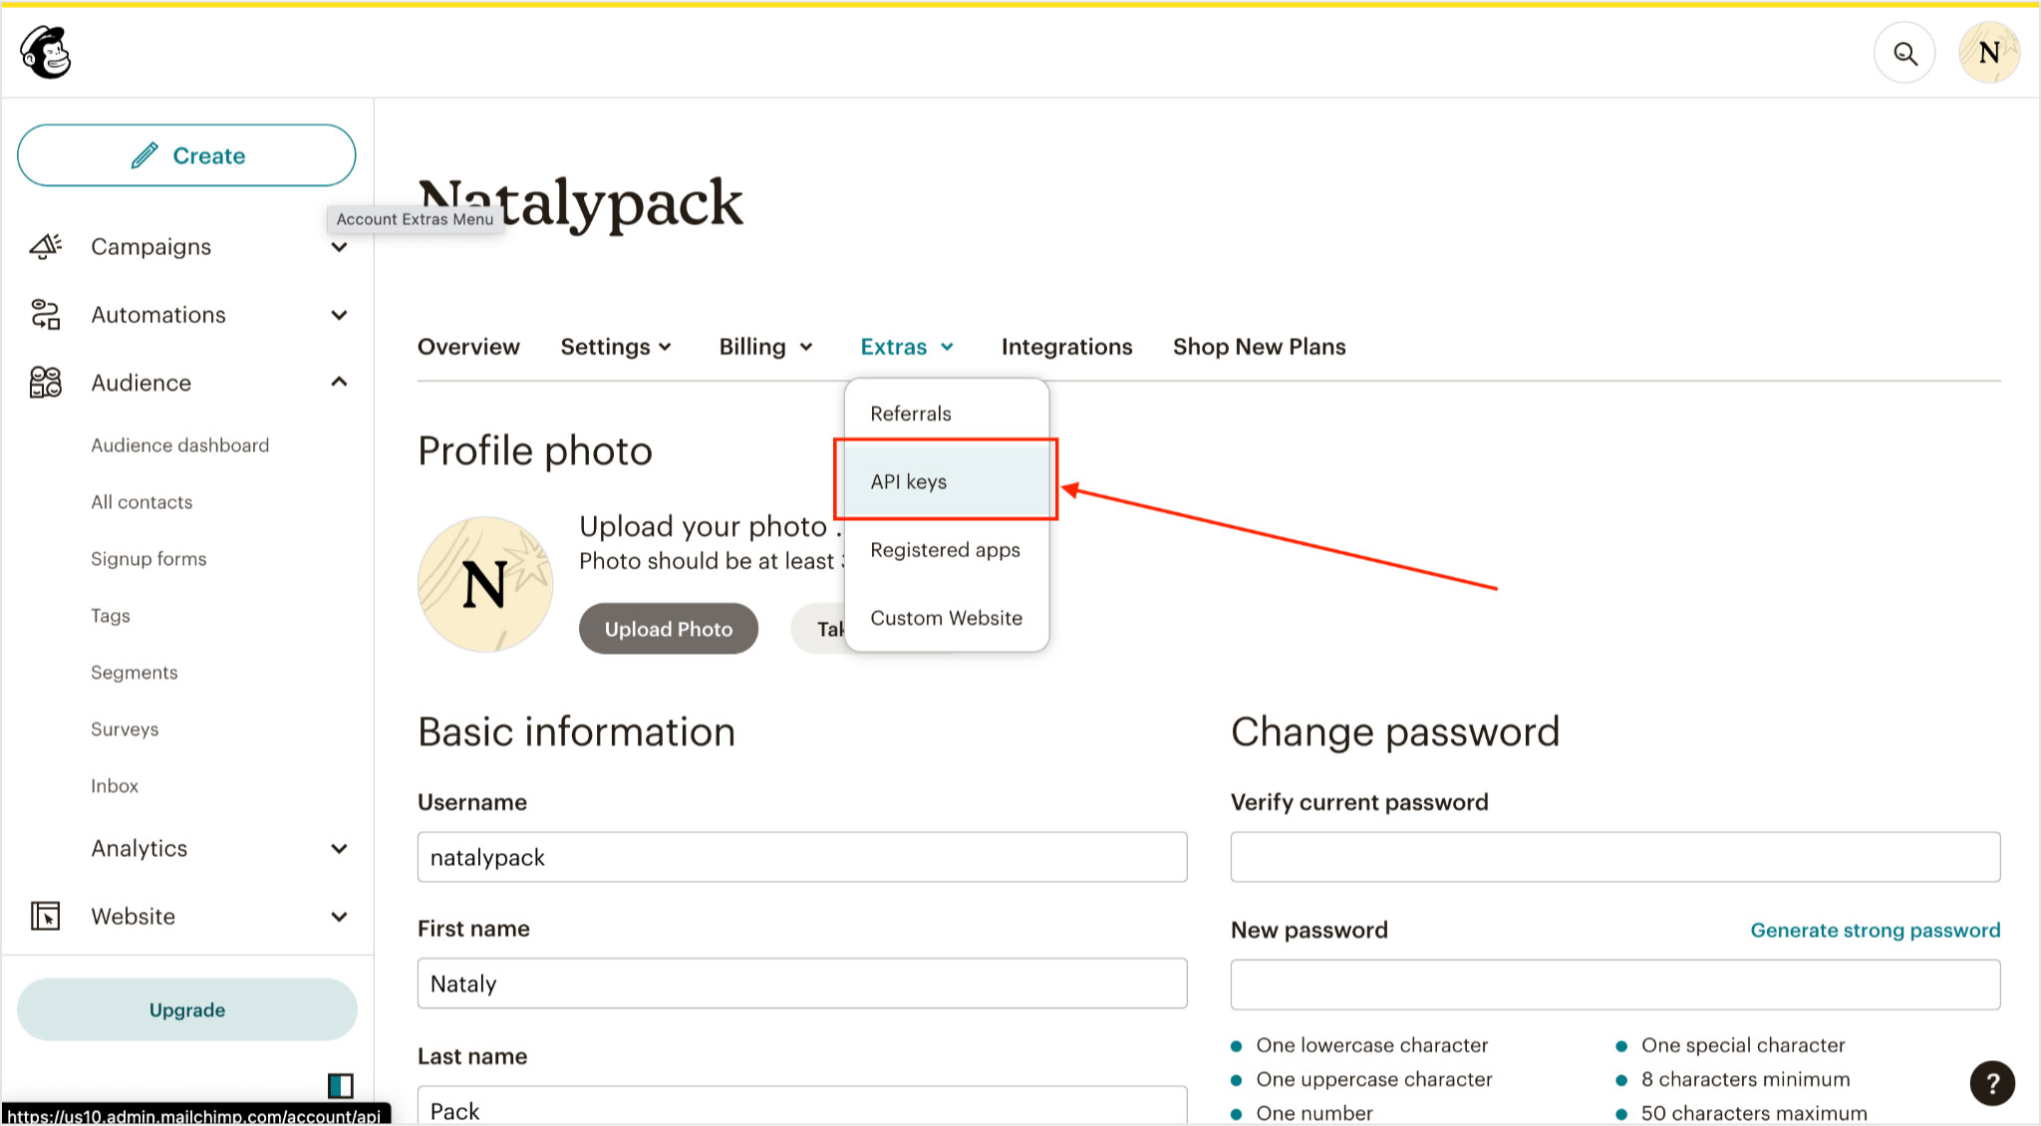This screenshot has width=2041, height=1126.
Task: Expand the Automations section chevron
Action: 339,315
